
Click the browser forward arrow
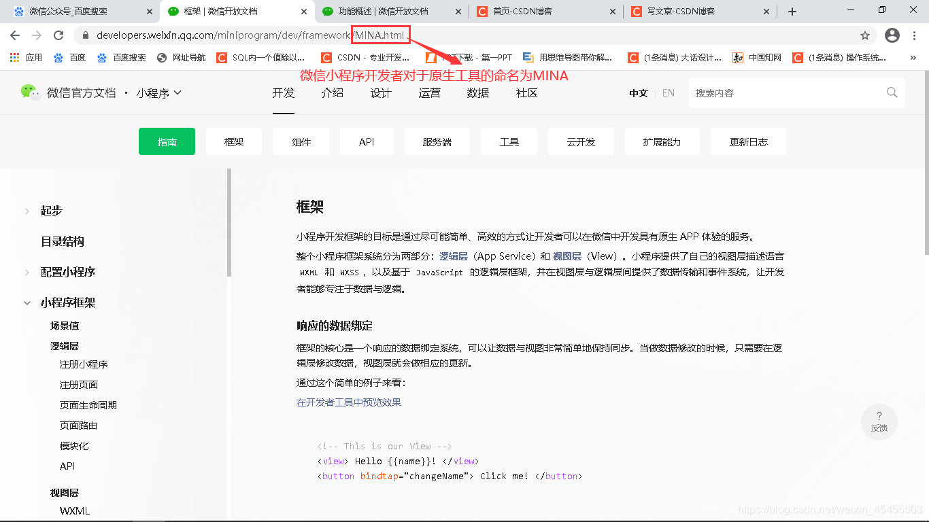pyautogui.click(x=37, y=35)
